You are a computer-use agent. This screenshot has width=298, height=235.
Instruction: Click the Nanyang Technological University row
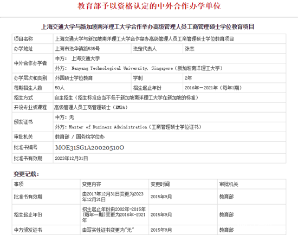tap(170, 68)
